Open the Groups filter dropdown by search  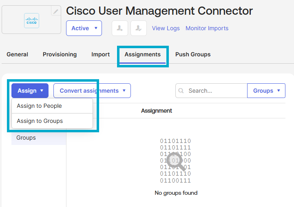tap(266, 91)
